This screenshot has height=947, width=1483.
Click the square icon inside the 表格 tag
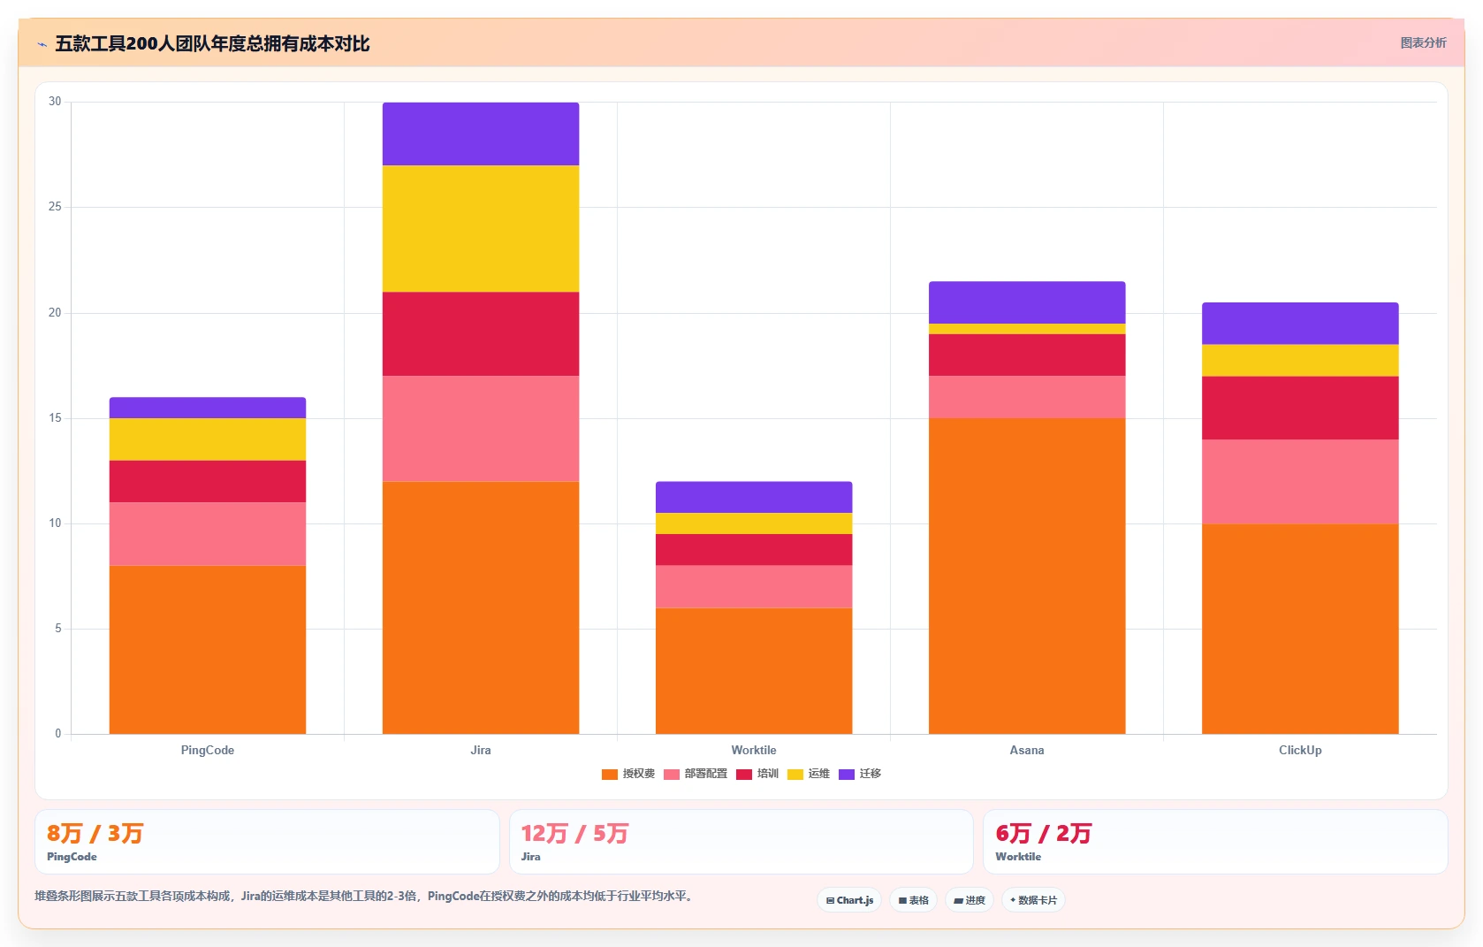[x=902, y=900]
